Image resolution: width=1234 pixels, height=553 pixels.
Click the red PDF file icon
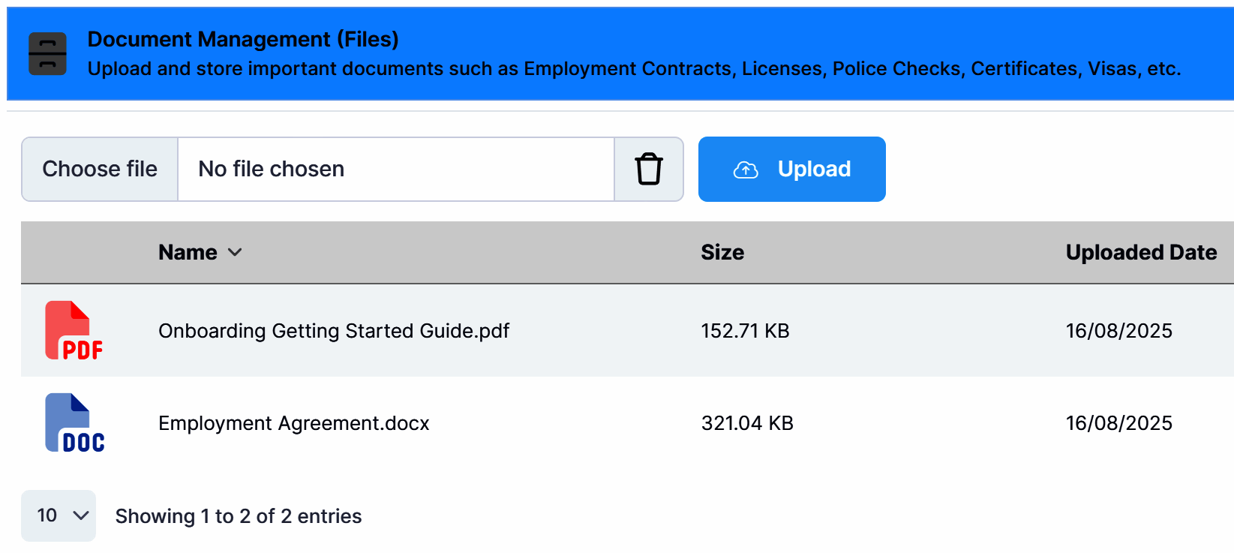(x=73, y=331)
